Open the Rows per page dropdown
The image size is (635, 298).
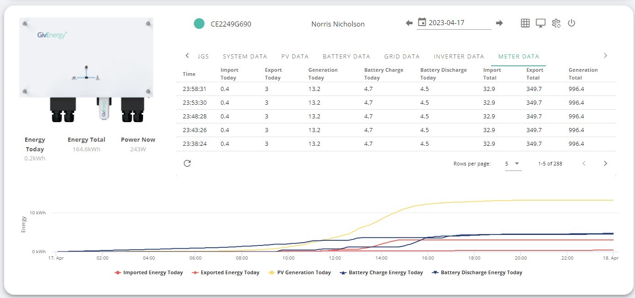coord(513,164)
